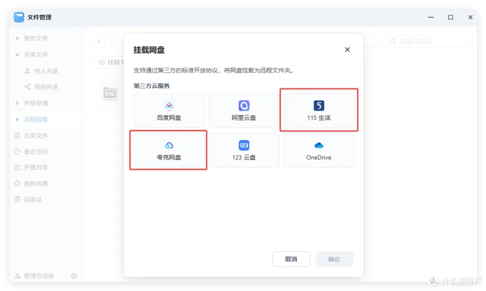
Task: Select the 百度网盘 cloud service card
Action: (x=169, y=111)
